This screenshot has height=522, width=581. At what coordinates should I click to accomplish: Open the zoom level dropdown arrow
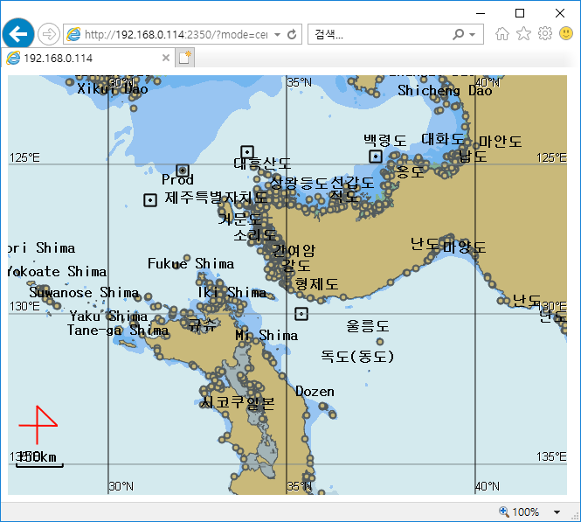(557, 512)
